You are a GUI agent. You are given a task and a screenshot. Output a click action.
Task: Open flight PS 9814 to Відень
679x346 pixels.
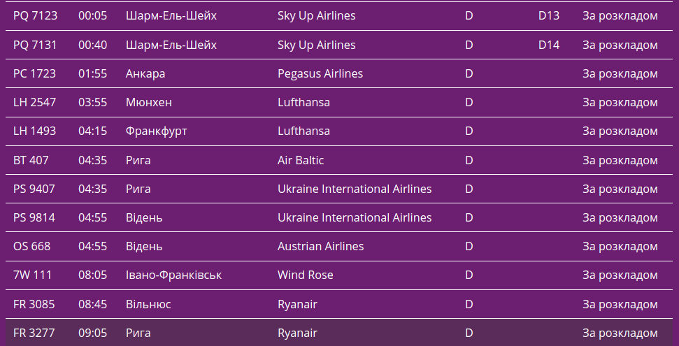pos(34,217)
